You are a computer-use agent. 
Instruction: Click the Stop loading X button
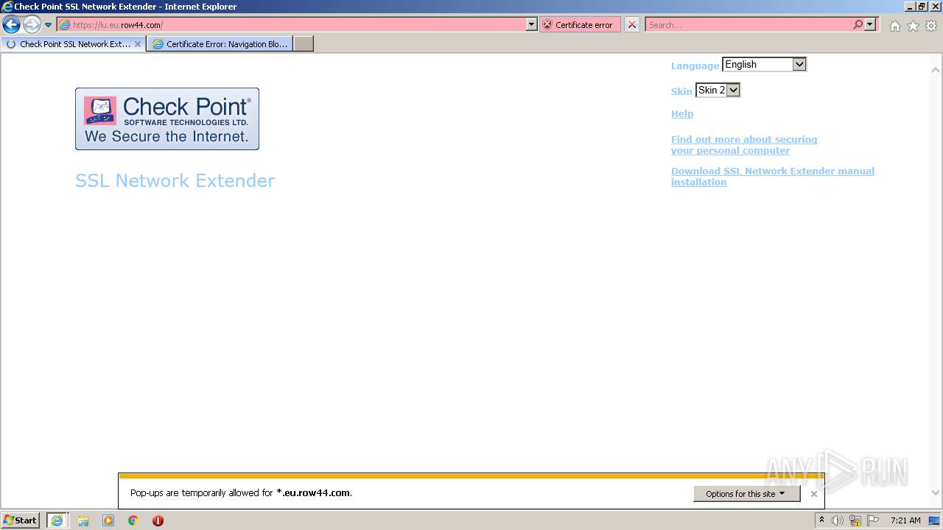631,24
